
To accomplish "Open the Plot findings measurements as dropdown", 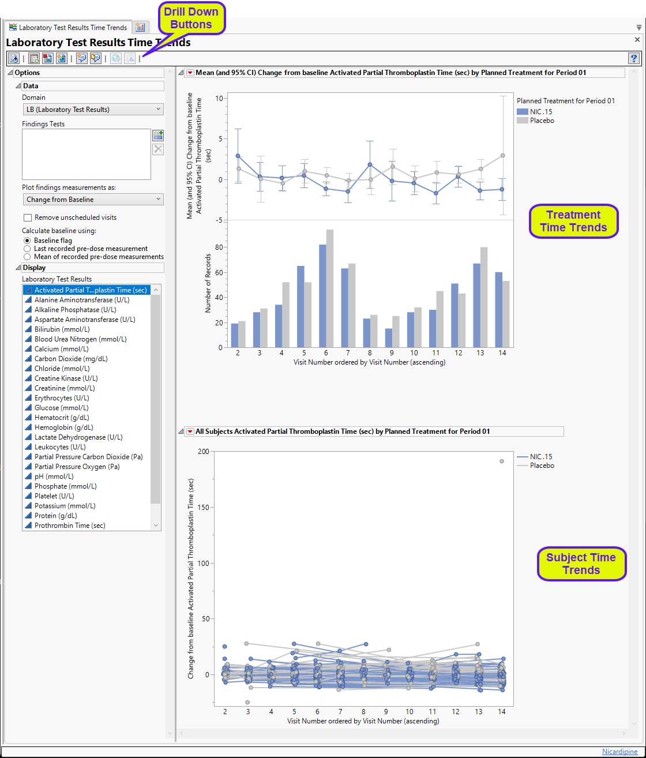I will [93, 200].
